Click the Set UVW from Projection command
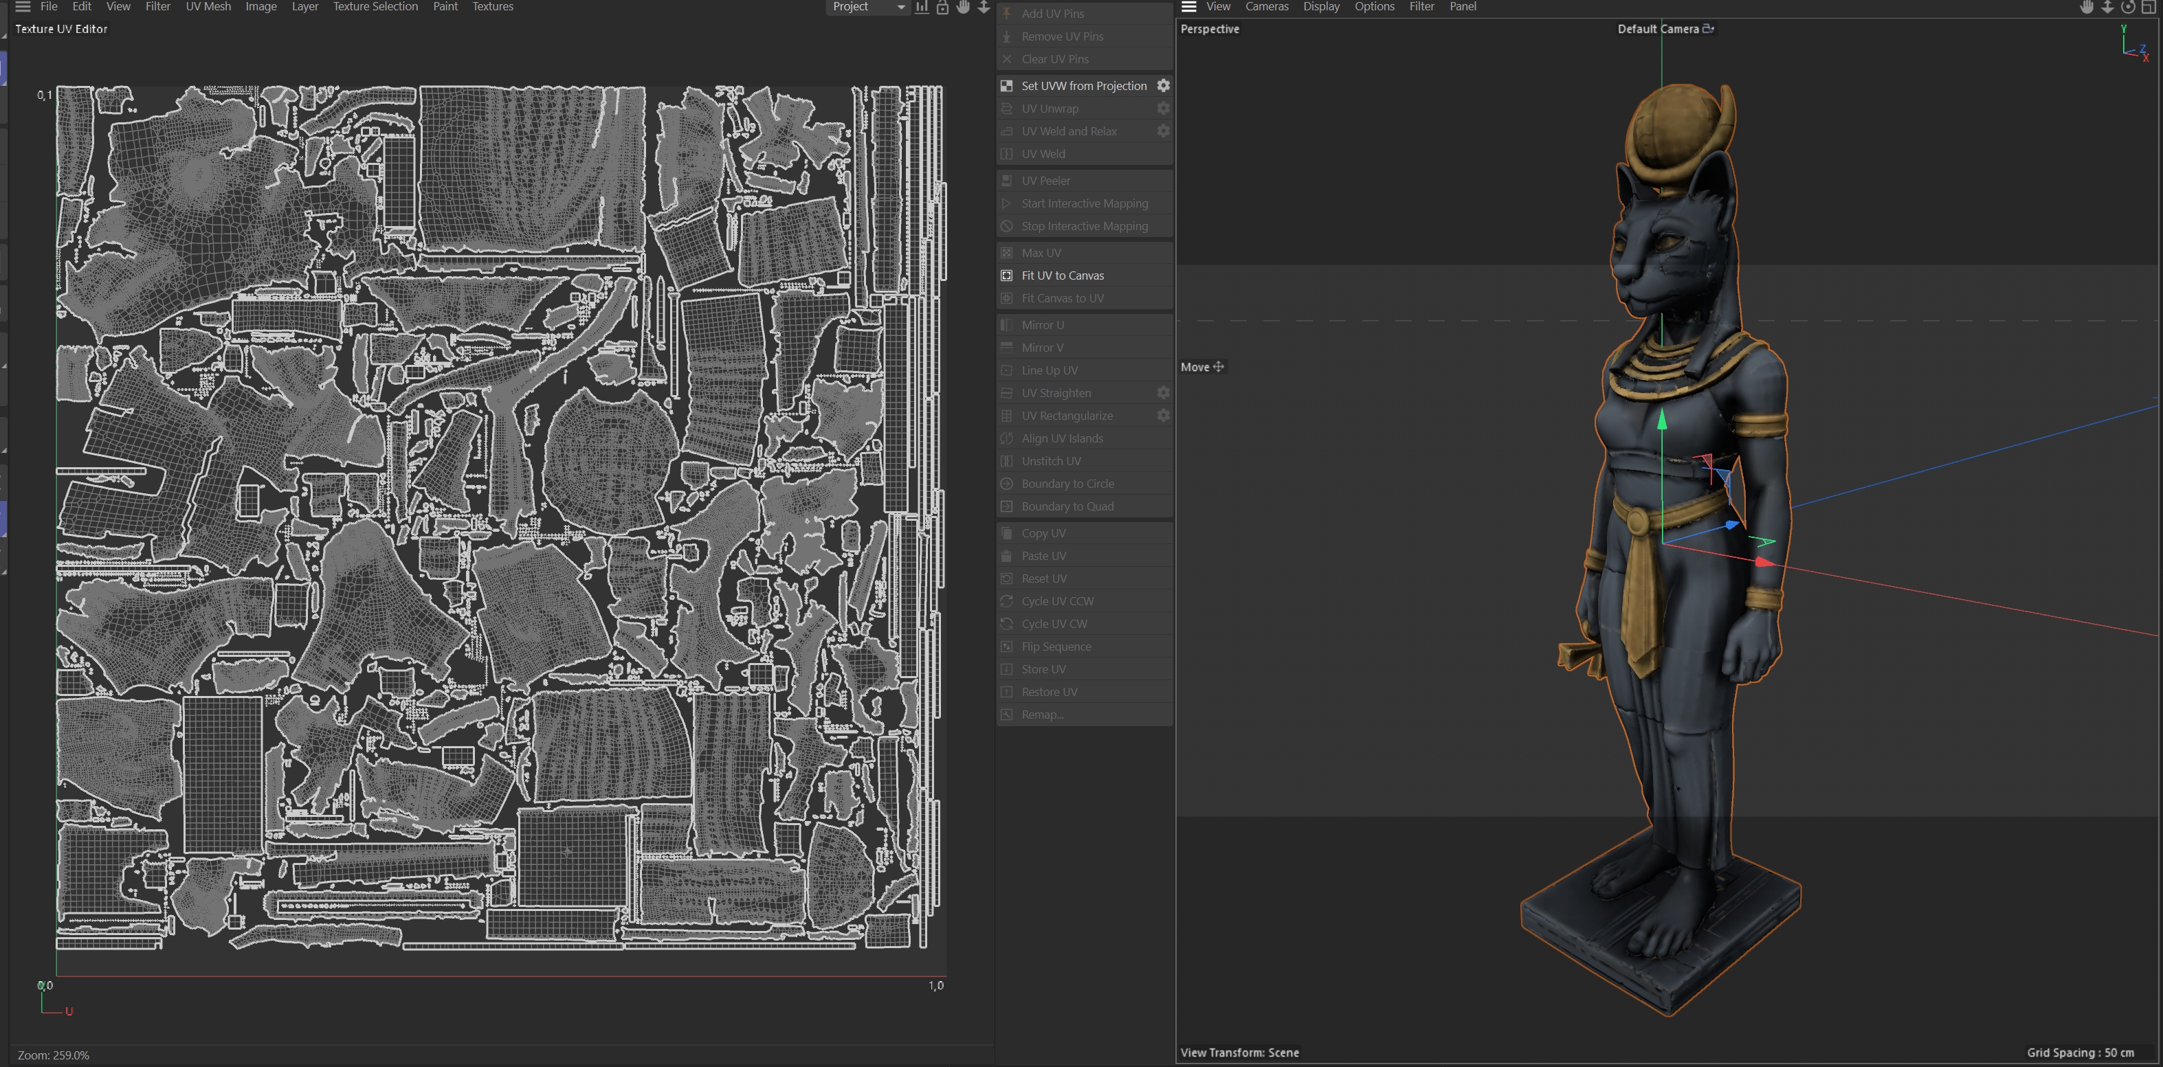 pos(1083,86)
